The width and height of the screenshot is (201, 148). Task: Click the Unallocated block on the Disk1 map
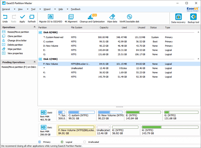pyautogui.click(x=103, y=131)
